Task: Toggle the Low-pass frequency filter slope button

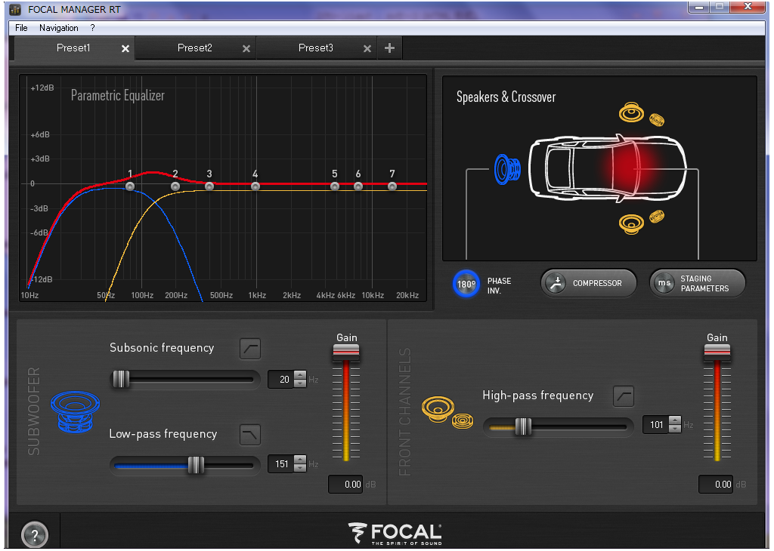Action: coord(250,435)
